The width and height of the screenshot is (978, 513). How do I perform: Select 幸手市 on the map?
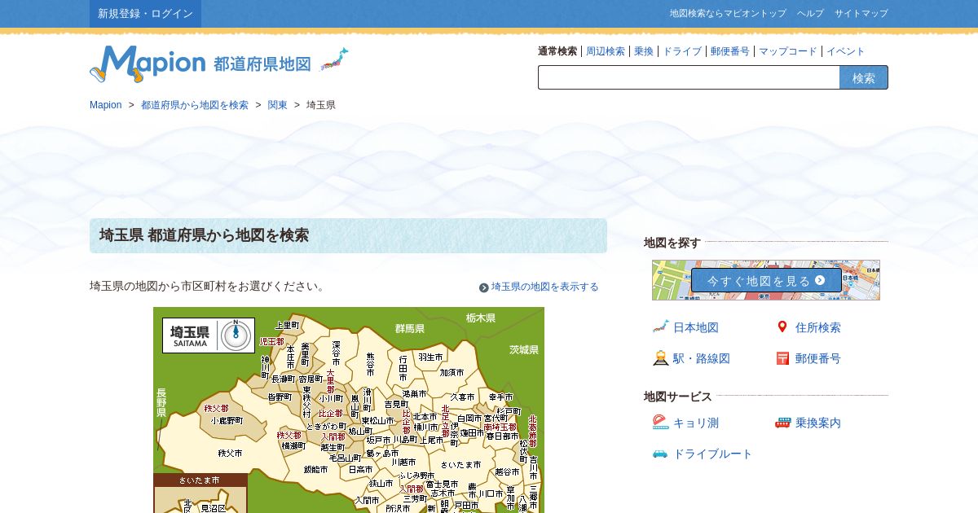tap(501, 397)
